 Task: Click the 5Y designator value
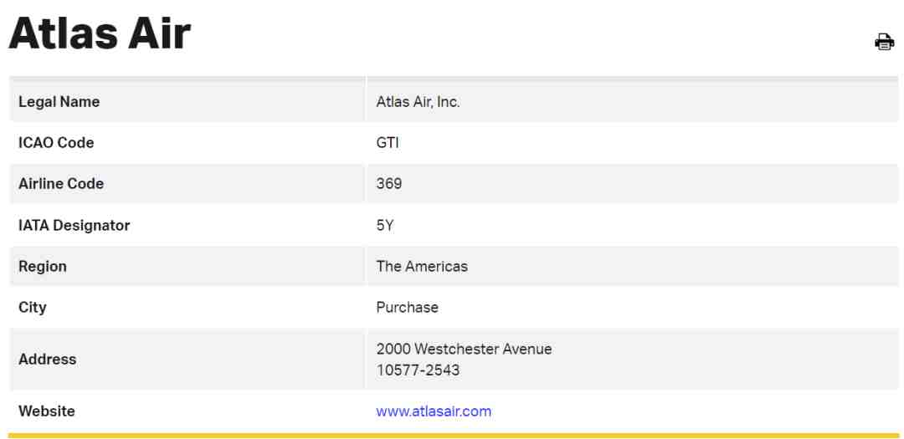coord(385,225)
